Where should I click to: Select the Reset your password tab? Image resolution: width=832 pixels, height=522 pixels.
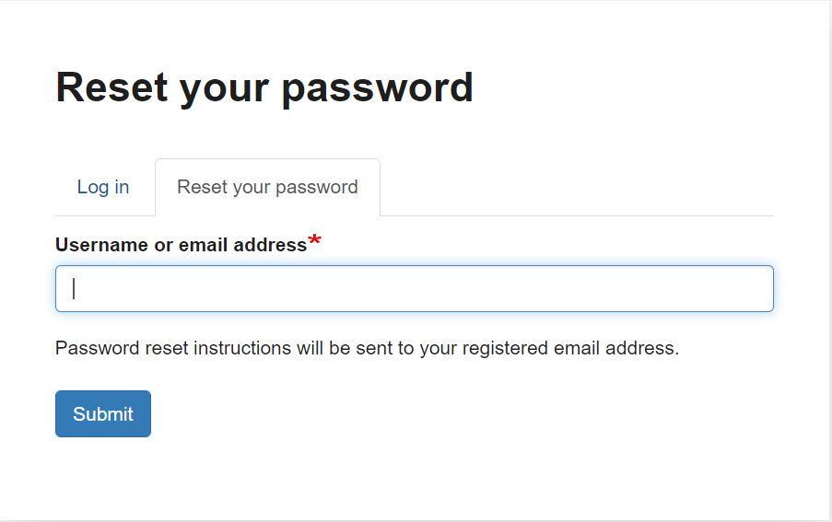[x=267, y=187]
